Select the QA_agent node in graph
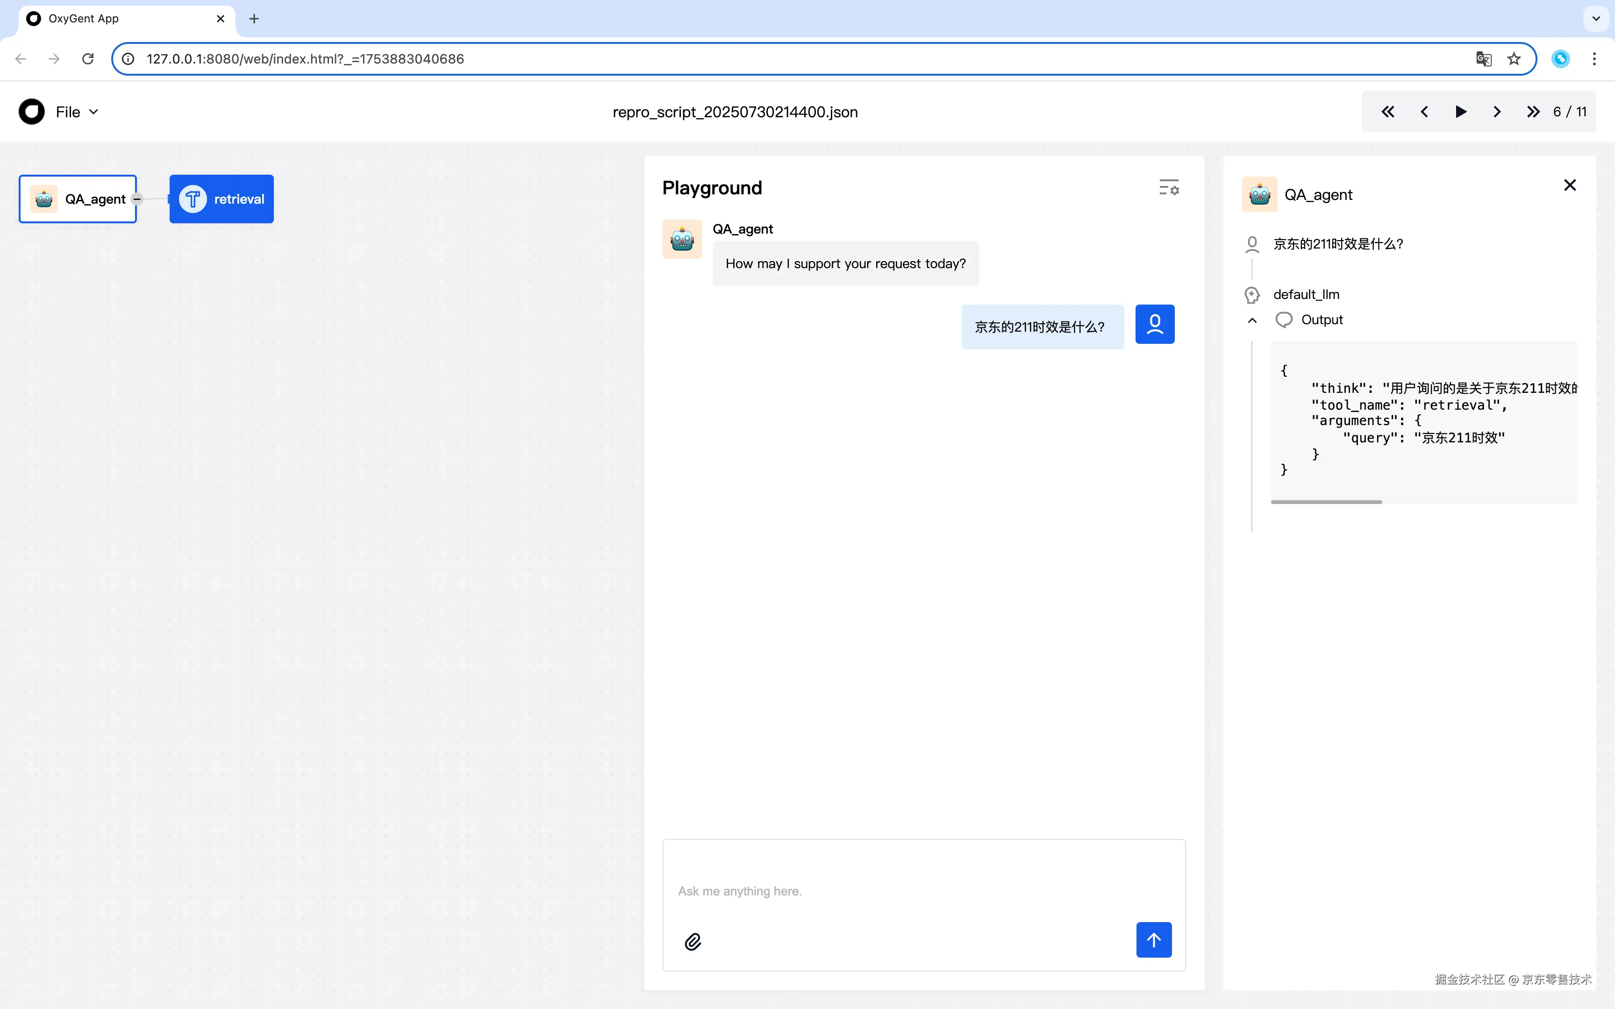 (x=78, y=199)
